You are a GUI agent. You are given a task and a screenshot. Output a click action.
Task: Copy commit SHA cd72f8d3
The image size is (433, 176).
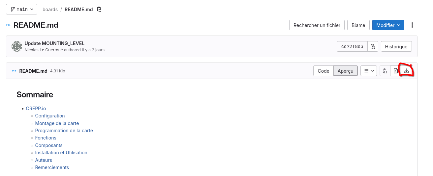(372, 46)
